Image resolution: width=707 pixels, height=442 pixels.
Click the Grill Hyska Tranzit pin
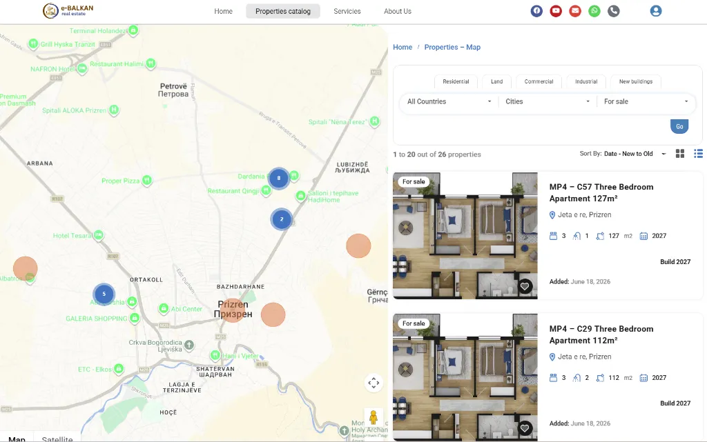pyautogui.click(x=33, y=43)
